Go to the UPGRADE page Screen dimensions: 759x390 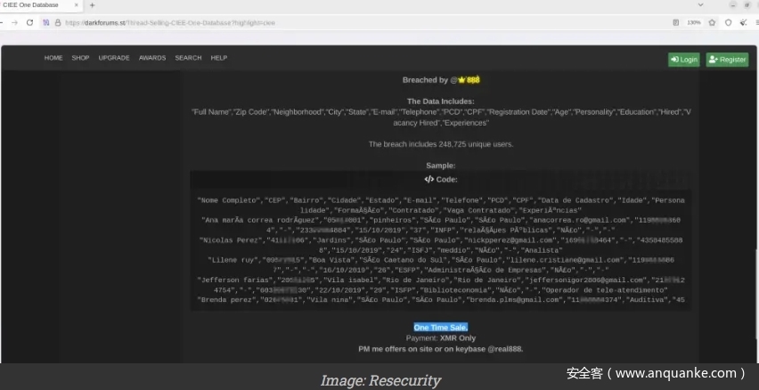coord(114,58)
